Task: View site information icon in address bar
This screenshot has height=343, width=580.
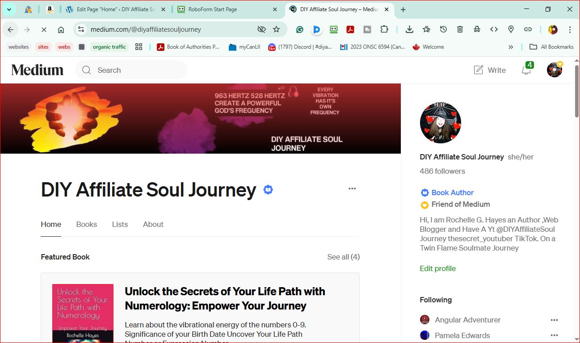Action: click(x=81, y=29)
